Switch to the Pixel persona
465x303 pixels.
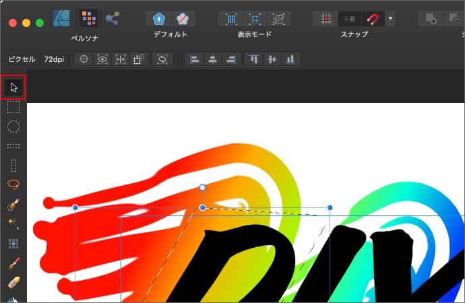88,18
